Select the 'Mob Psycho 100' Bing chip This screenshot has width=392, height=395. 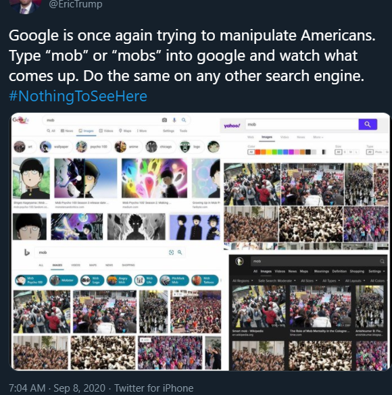click(31, 280)
